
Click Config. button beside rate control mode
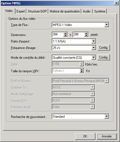[x=103, y=57]
